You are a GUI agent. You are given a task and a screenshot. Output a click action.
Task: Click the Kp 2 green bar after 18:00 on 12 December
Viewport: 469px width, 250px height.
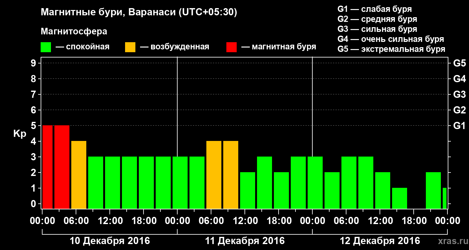(x=433, y=190)
